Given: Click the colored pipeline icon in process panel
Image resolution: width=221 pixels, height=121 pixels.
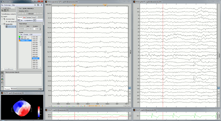Looking at the screenshot, I should tap(2, 79).
